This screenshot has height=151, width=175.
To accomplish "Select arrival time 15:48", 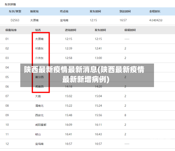I will coord(69,115).
